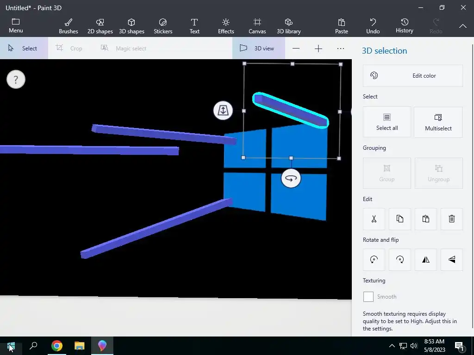
Task: Toggle the 3D view mode
Action: point(258,48)
